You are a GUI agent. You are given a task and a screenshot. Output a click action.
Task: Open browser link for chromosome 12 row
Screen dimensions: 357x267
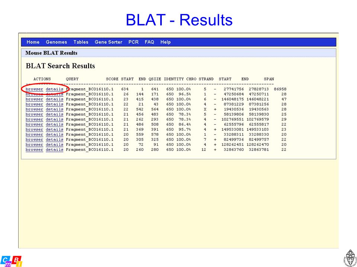pos(34,149)
